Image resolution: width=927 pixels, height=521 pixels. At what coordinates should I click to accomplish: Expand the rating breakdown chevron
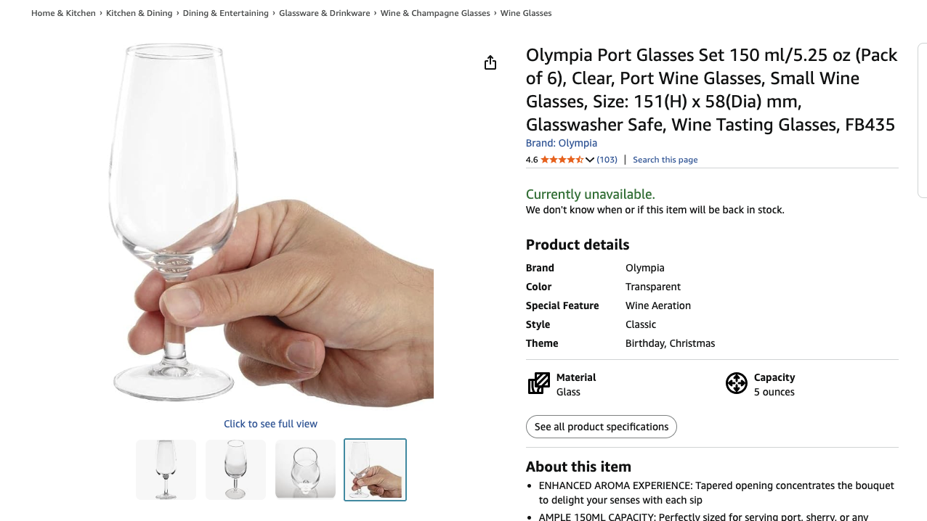[590, 160]
